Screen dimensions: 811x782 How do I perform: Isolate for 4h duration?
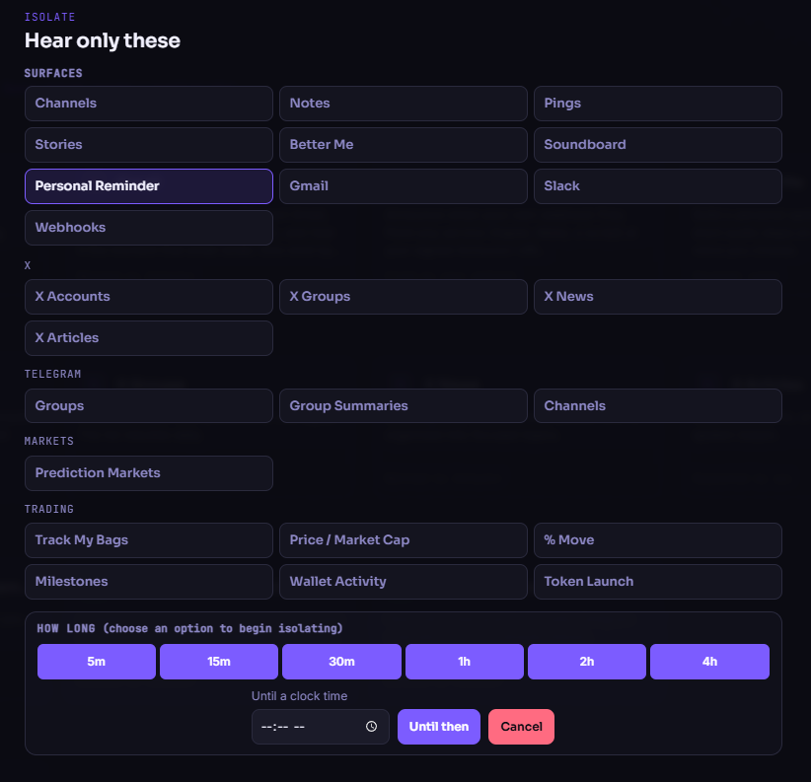[709, 662]
